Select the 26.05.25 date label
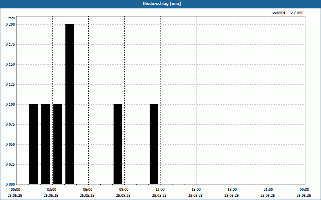321x200 pixels. click(x=304, y=195)
